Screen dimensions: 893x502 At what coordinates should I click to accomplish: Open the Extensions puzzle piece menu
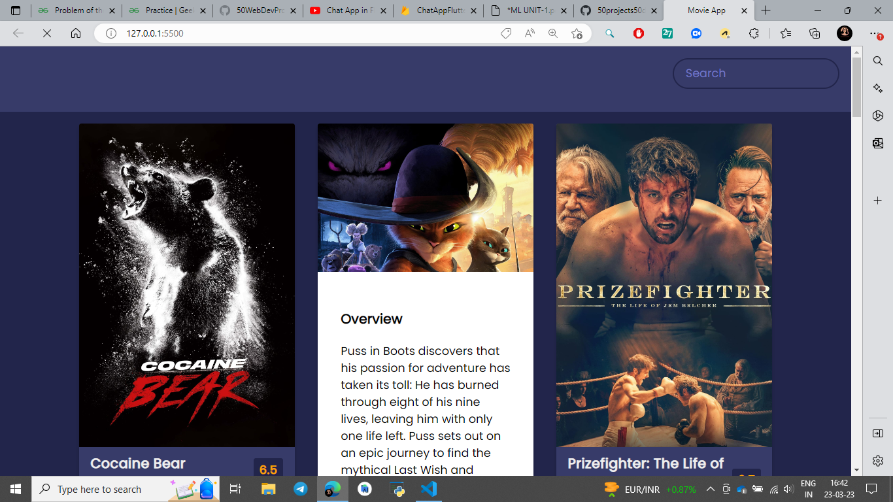tap(754, 33)
